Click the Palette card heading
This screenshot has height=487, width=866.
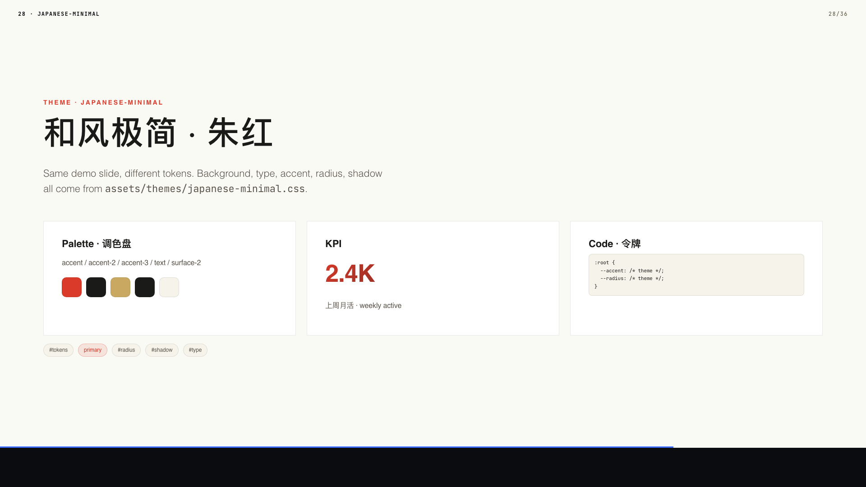pyautogui.click(x=97, y=244)
